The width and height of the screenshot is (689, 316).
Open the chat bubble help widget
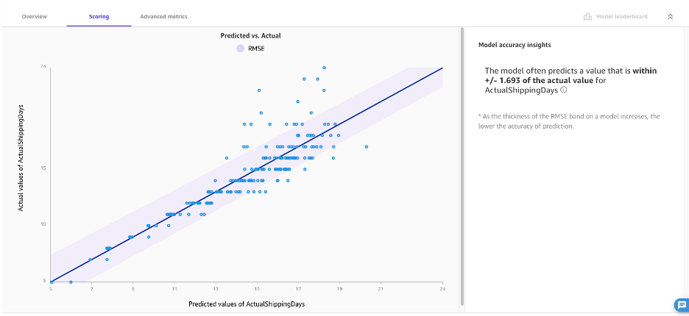[680, 304]
